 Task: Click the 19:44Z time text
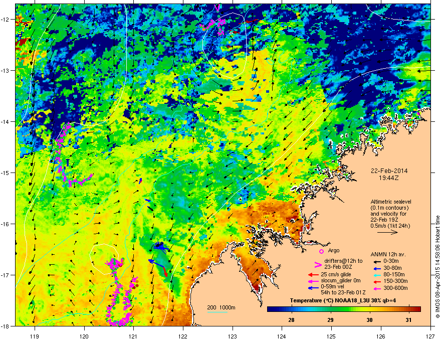click(x=389, y=178)
